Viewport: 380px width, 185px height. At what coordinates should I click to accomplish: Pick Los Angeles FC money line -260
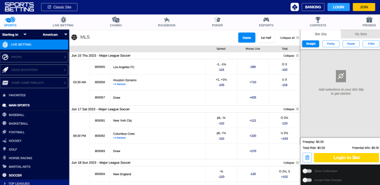[x=253, y=67]
